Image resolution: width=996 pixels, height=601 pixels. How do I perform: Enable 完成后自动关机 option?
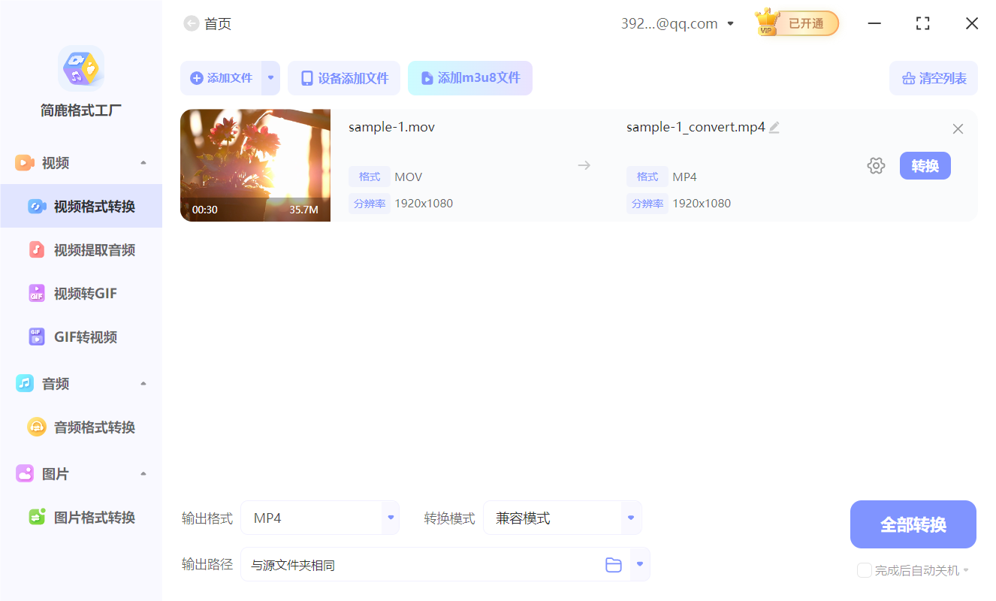click(864, 570)
